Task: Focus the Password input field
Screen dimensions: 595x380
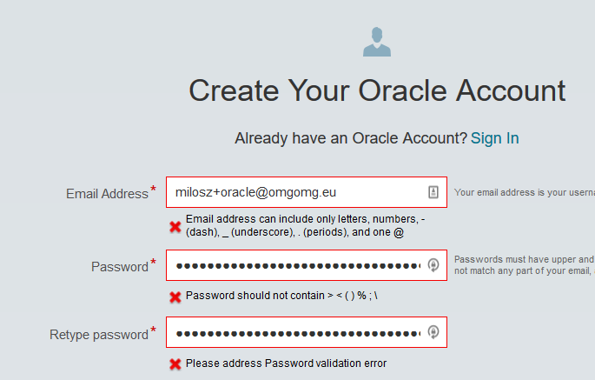Action: 307,265
